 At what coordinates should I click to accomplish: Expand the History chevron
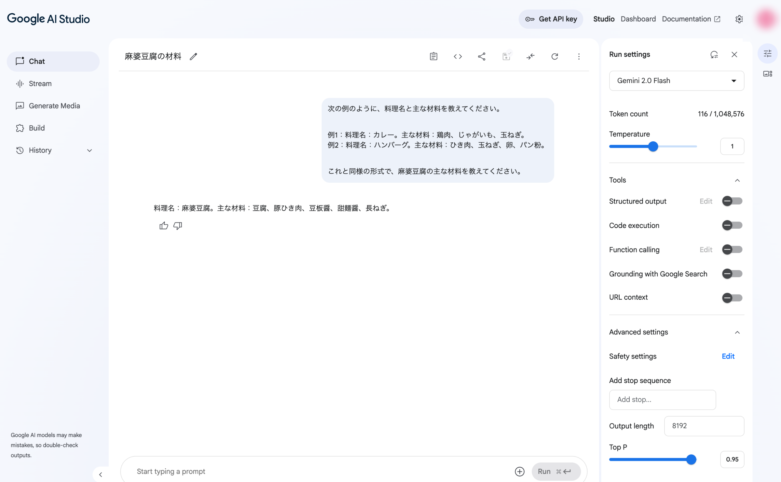89,150
